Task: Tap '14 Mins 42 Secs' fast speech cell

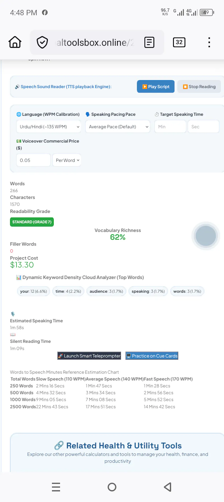Action: (160, 407)
